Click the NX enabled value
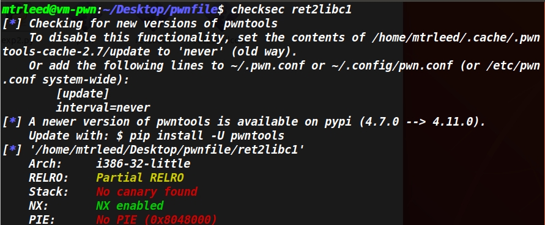Viewport: 545px width, 225px height. [x=130, y=205]
